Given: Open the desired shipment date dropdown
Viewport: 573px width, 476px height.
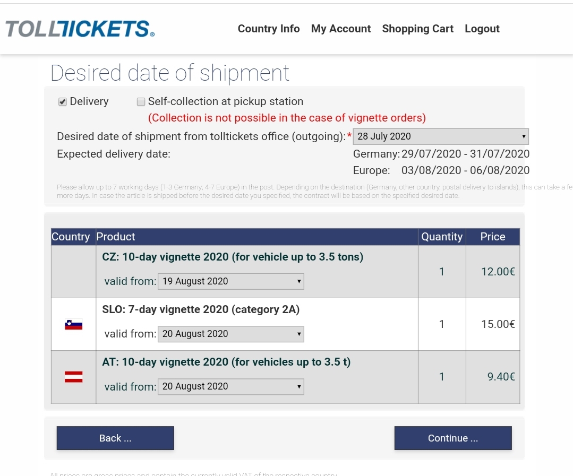Looking at the screenshot, I should coord(441,136).
